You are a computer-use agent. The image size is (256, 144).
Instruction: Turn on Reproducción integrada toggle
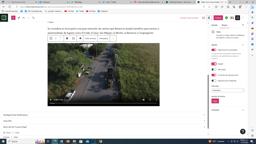pos(214,81)
